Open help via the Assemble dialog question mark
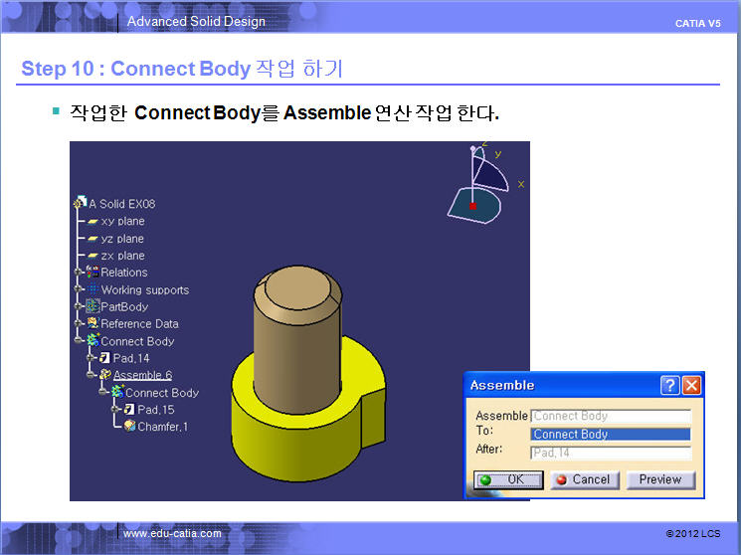741x555 pixels. pos(670,385)
